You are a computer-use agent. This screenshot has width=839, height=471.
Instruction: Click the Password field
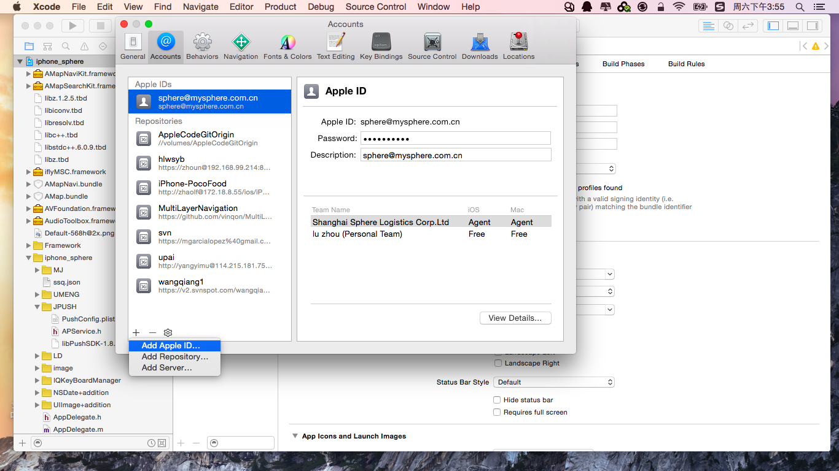(x=456, y=138)
